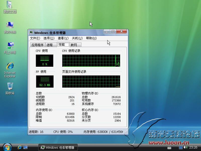
Task: Click the 系统缓存 label
Action: click(x=88, y=104)
